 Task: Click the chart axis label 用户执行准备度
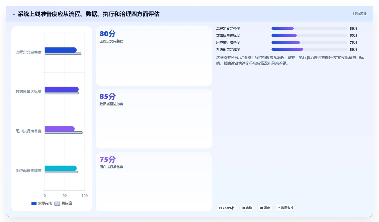click(x=28, y=131)
